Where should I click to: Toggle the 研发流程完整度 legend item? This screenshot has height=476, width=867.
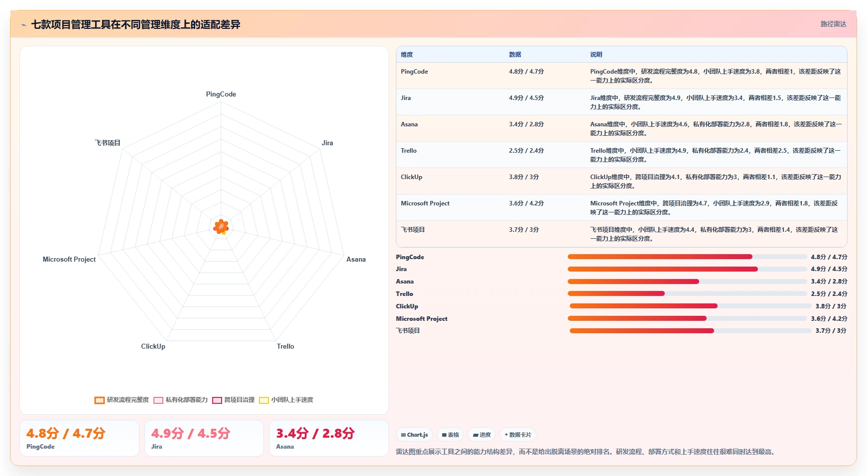(x=122, y=400)
